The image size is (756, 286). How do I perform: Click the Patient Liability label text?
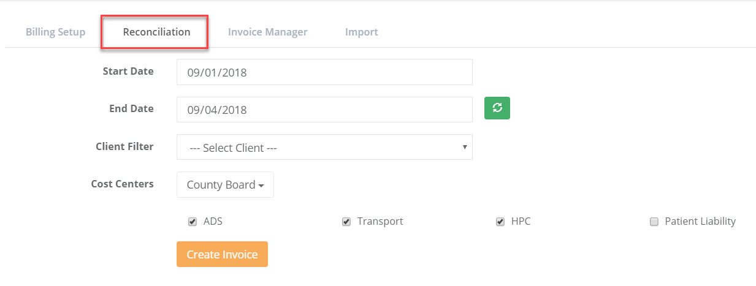(x=700, y=222)
